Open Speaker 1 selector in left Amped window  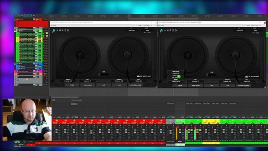tap(68, 81)
